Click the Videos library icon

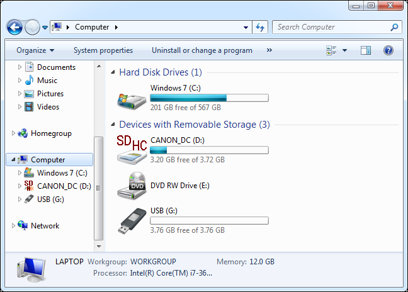point(29,107)
